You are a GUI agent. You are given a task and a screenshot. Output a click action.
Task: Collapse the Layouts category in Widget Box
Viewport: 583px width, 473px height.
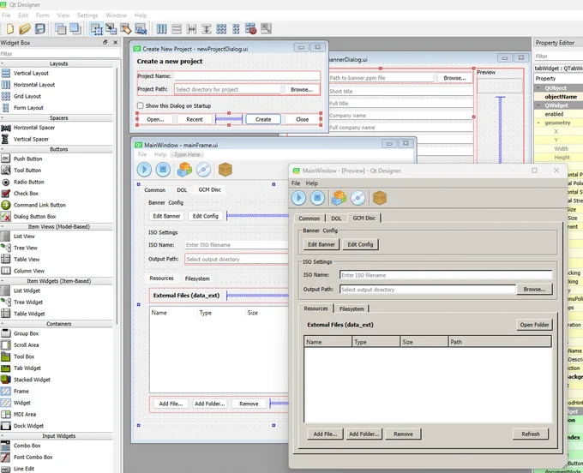[x=3, y=63]
